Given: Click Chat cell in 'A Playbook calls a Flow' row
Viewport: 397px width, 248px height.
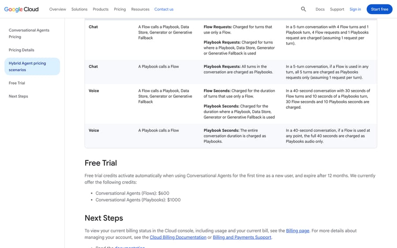Looking at the screenshot, I should coord(93,67).
